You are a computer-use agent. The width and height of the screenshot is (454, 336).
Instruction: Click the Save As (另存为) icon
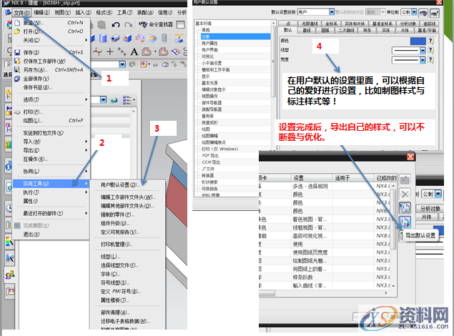(17, 70)
